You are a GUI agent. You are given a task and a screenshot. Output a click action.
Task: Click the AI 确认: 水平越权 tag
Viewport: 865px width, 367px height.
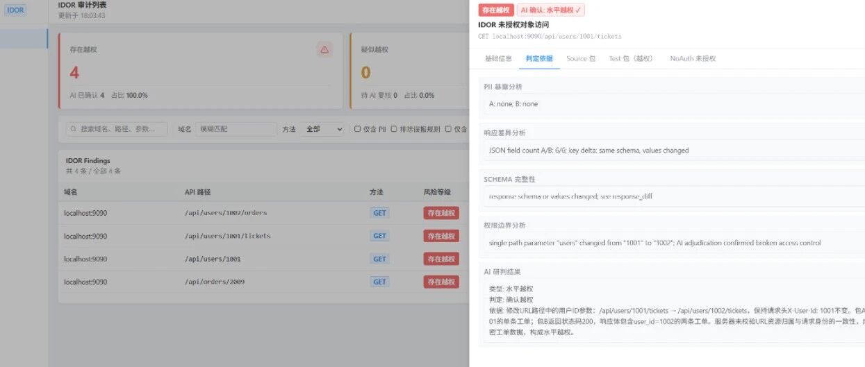point(551,10)
